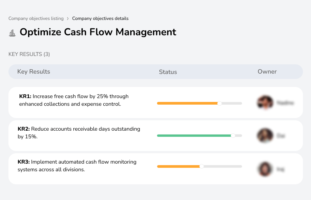
Task: Click the blurred owner name in KR3 row
Action: click(x=280, y=169)
